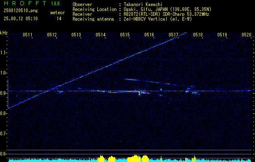Click time axis marker 0518
This screenshot has width=255, height=162.
198,35
